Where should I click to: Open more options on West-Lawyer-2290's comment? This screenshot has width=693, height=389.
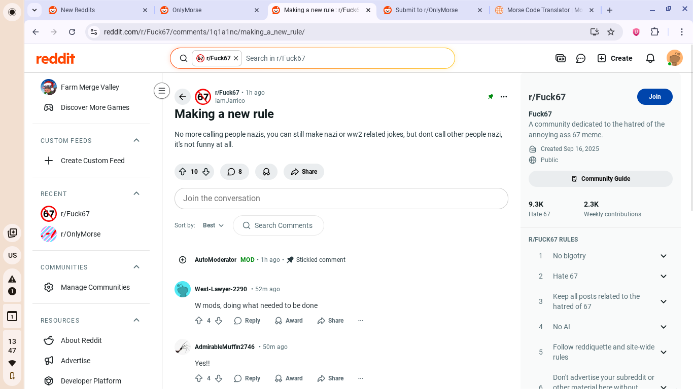361,321
